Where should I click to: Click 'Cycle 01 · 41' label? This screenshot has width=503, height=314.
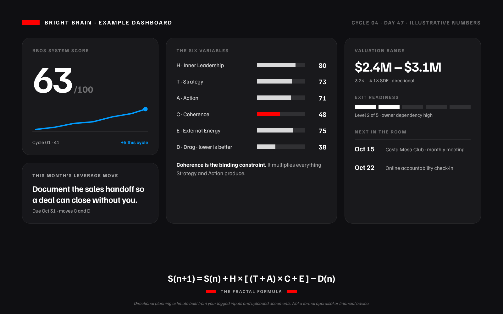point(46,143)
